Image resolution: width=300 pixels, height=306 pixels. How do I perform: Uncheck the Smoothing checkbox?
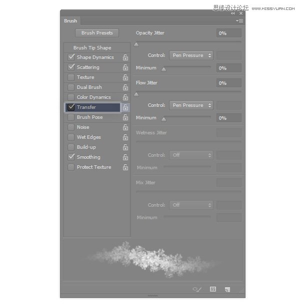pos(71,157)
